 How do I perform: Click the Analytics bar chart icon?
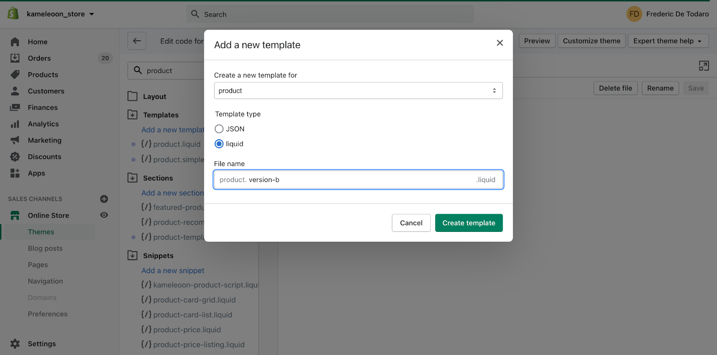pos(15,124)
